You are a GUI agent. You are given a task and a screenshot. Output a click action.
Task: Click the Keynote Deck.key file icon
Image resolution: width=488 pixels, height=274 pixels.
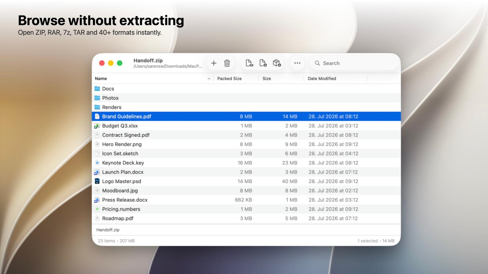[97, 163]
